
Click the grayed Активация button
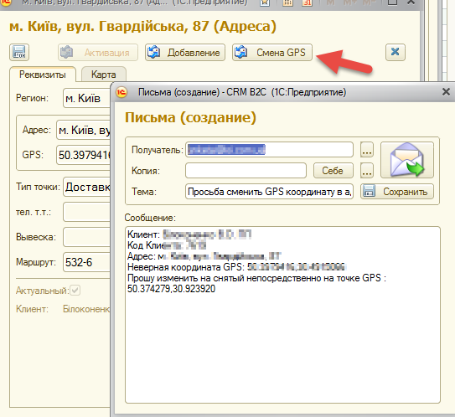[x=98, y=52]
